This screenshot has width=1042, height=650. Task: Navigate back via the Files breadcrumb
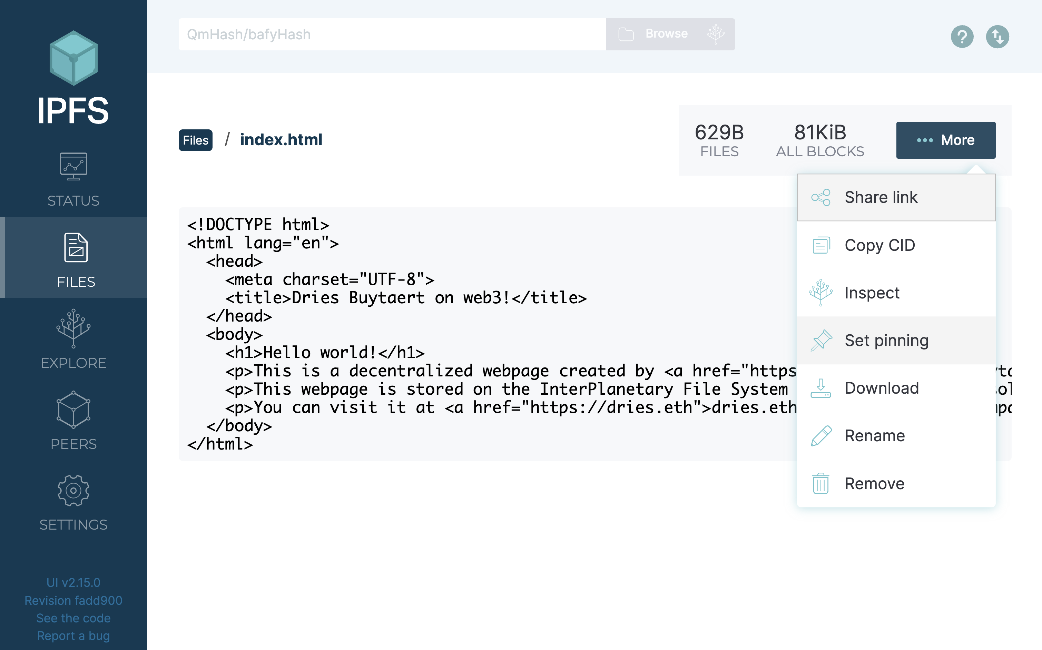195,140
